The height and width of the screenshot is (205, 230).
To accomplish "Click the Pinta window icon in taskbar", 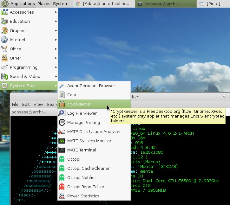I will tap(202, 4).
